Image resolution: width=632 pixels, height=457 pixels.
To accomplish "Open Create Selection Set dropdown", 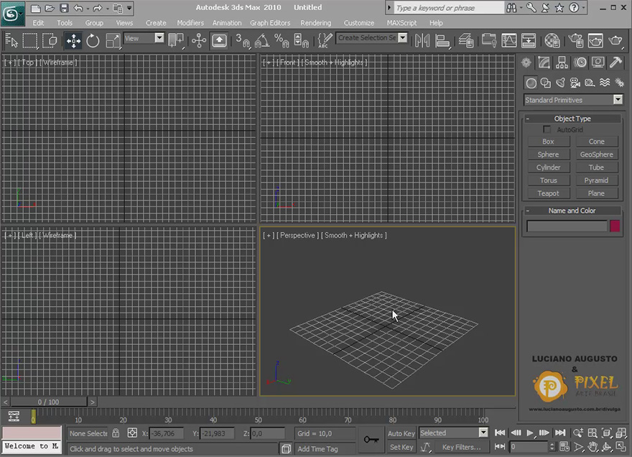I will click(x=402, y=37).
